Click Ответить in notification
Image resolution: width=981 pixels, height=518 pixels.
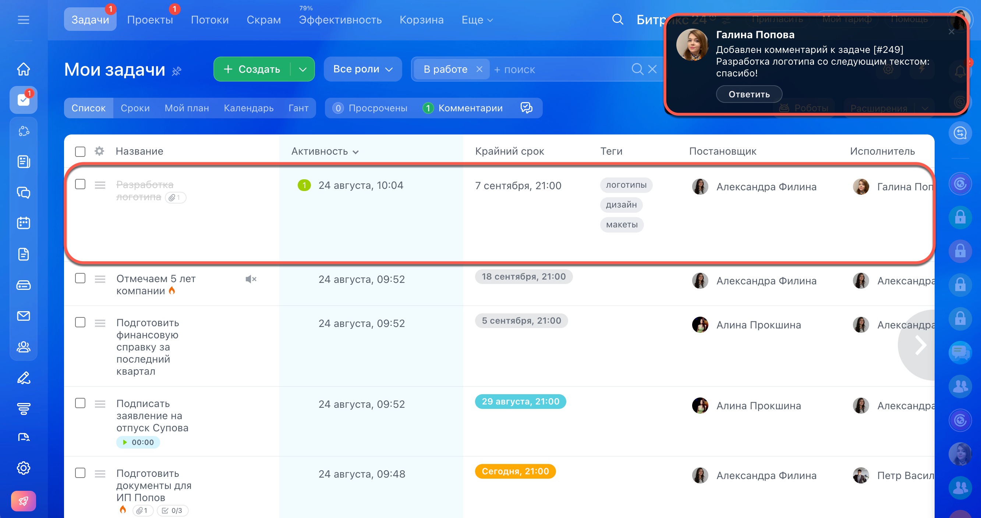click(749, 94)
